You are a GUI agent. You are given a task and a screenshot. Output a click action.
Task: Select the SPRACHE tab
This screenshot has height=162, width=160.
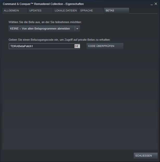pyautogui.click(x=91, y=11)
